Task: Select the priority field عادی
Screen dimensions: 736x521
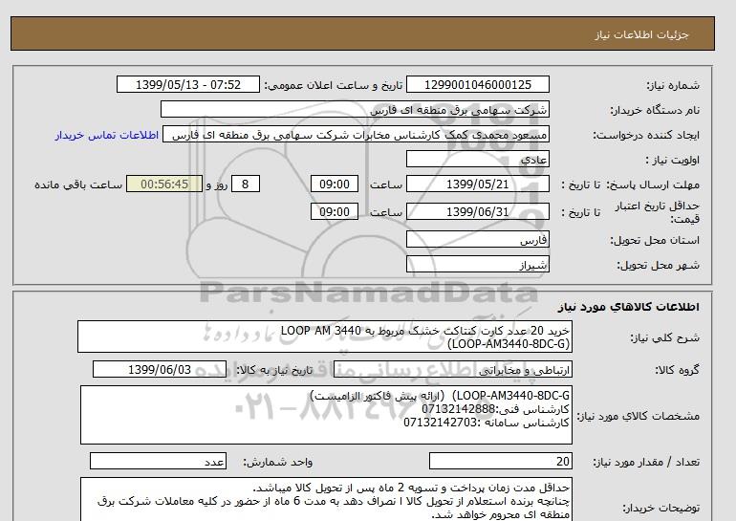Action: [477, 159]
